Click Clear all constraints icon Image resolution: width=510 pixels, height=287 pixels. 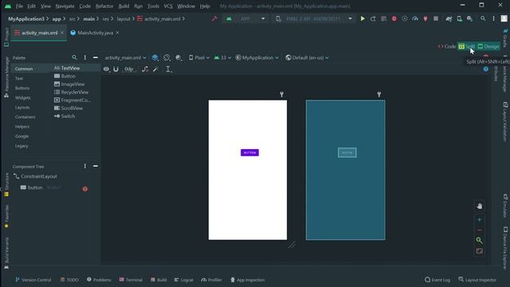point(145,69)
